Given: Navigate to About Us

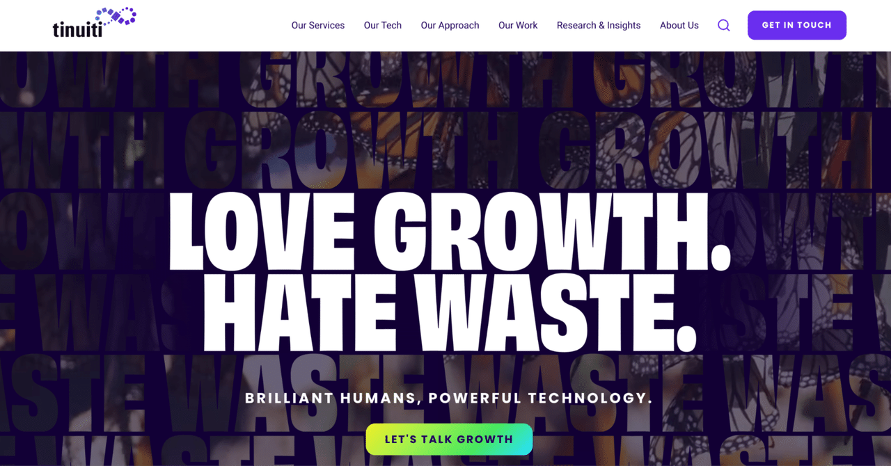Looking at the screenshot, I should click(x=679, y=25).
